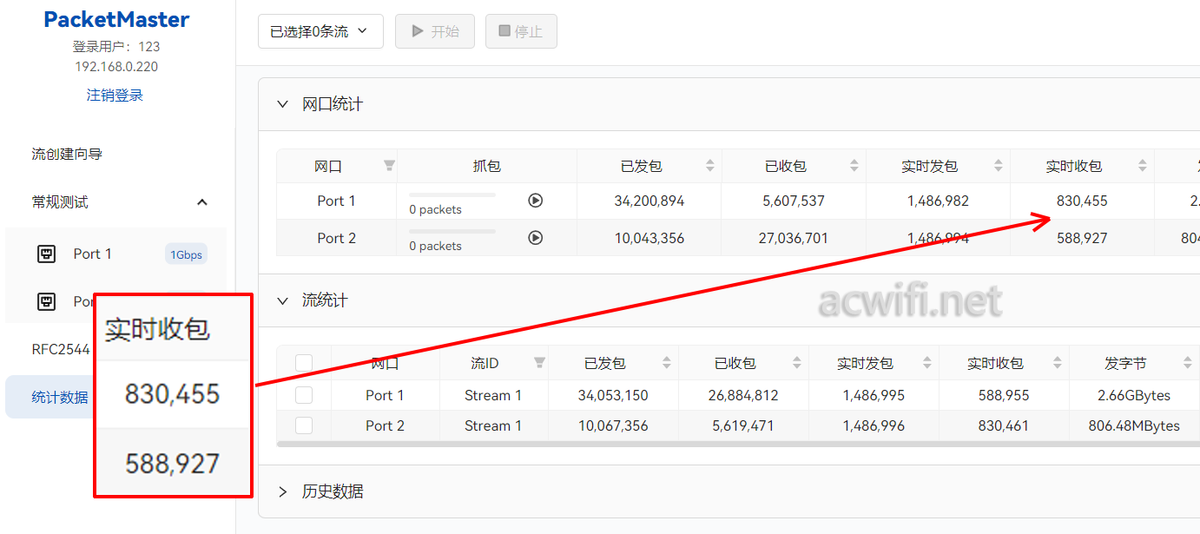
Task: Check the Port 1 Stream 1 row checkbox
Action: pos(304,395)
